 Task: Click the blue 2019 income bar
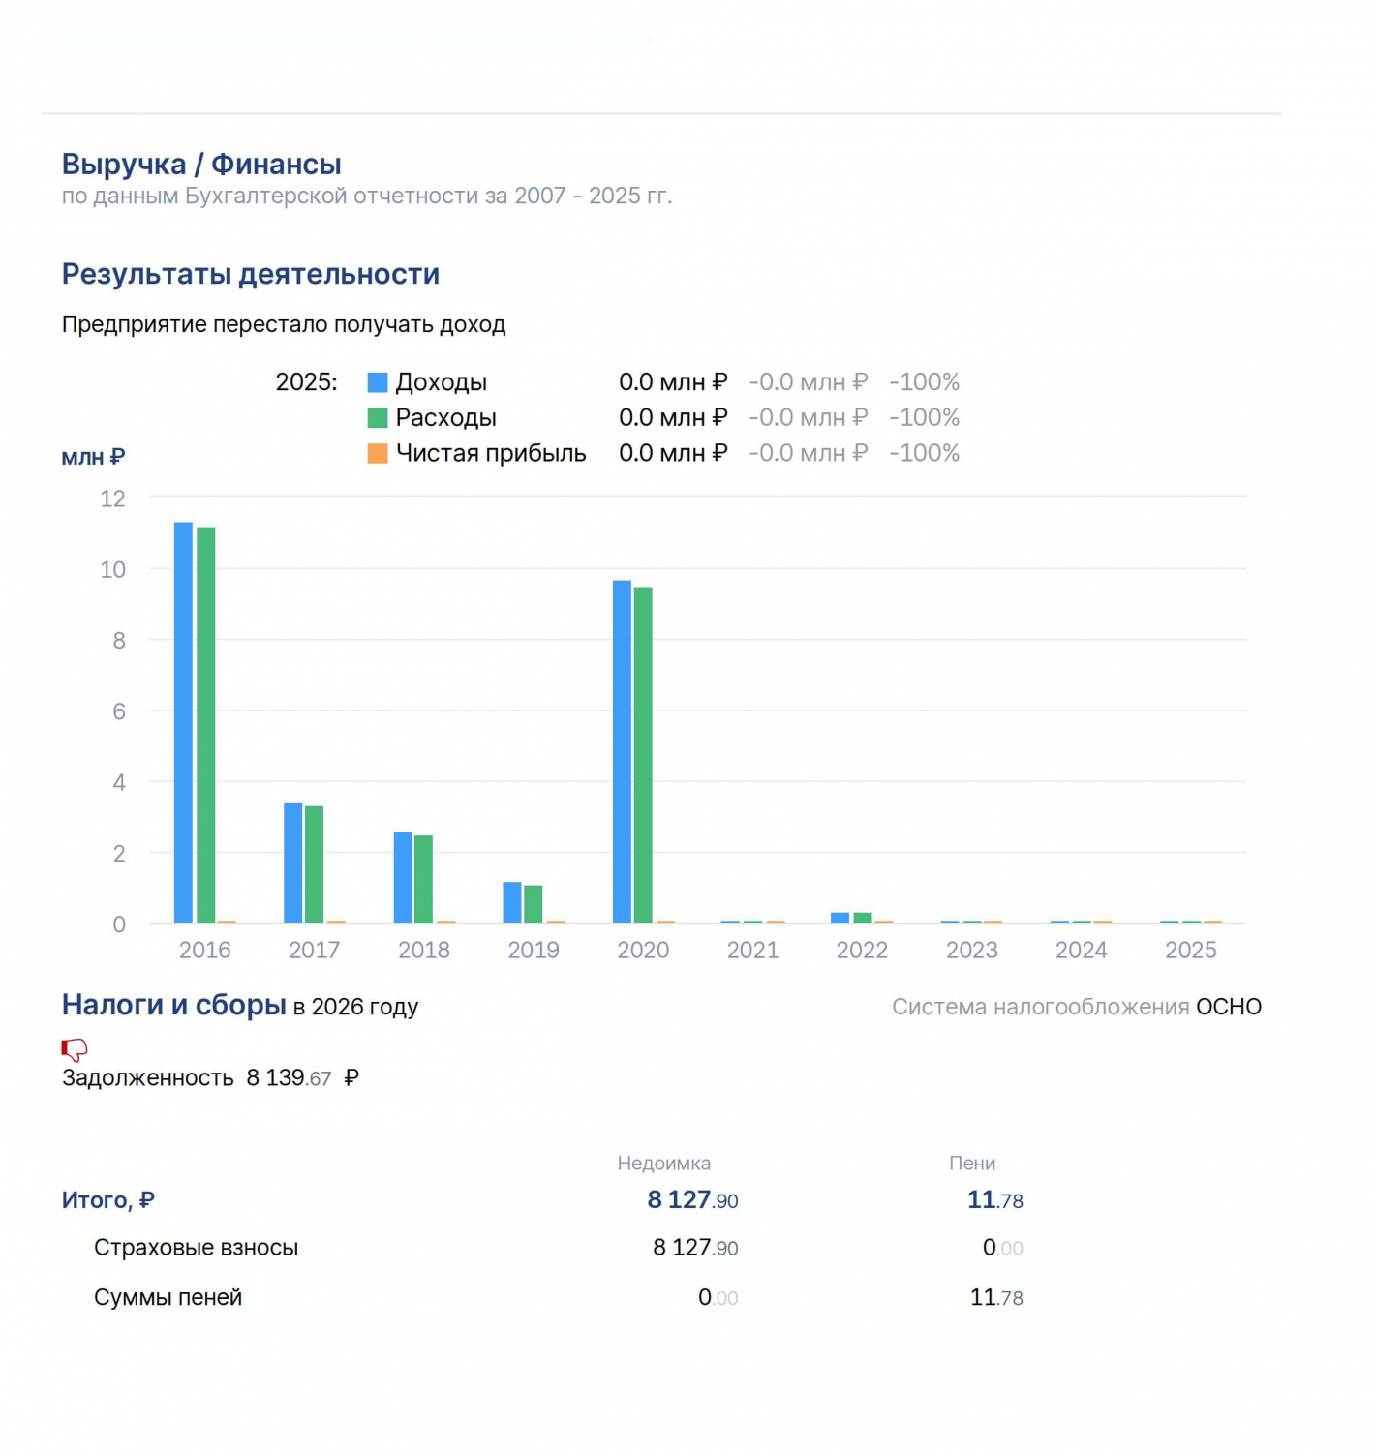point(512,902)
